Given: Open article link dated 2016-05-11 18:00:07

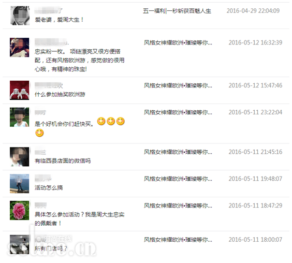Looking at the screenshot, I should tap(178, 240).
